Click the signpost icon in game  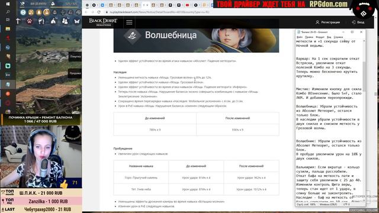point(18,21)
